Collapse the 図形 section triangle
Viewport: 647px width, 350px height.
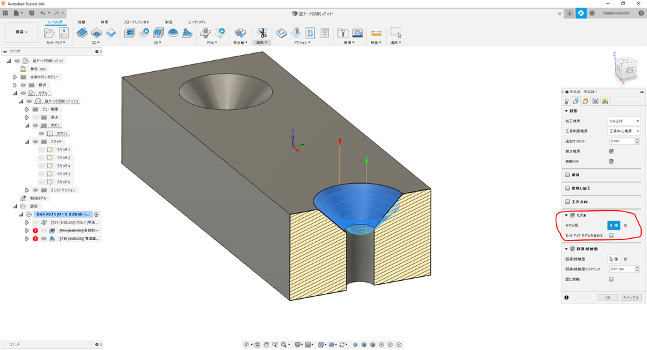point(566,111)
